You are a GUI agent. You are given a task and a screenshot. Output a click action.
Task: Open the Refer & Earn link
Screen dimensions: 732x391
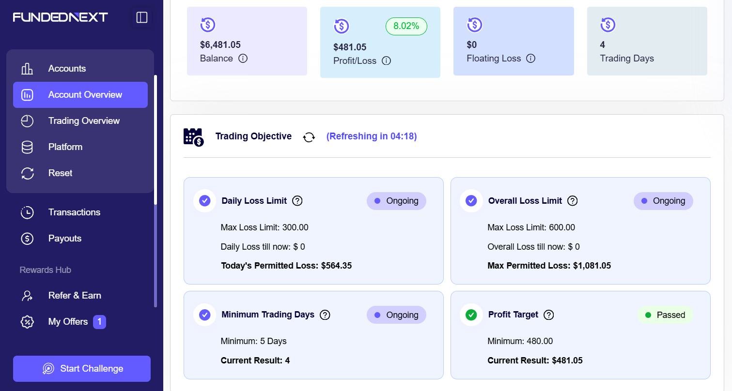[75, 296]
